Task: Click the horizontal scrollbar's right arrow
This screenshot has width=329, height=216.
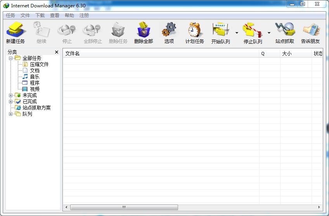Action: click(319, 207)
